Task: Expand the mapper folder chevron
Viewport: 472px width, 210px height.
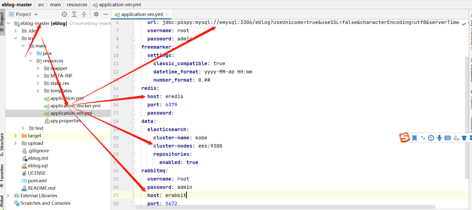Action: click(x=38, y=68)
